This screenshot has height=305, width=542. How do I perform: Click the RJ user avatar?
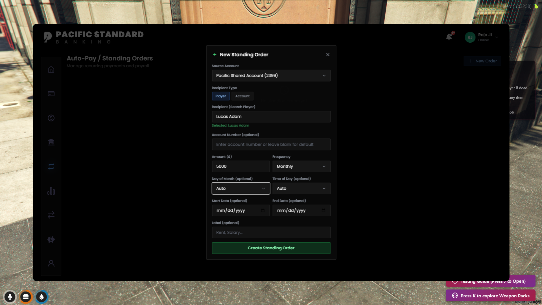click(470, 37)
